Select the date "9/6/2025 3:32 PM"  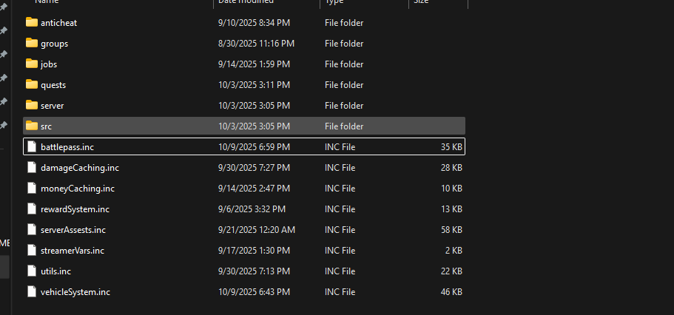(x=252, y=209)
